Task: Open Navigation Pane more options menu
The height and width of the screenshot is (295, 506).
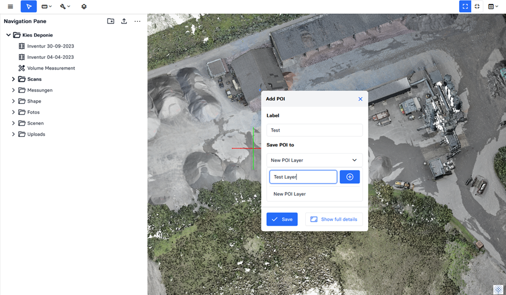Action: pos(138,21)
